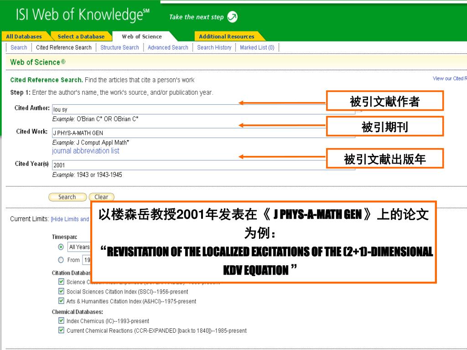Viewport: 467px width, 350px height.
Task: Select the All Years radio button
Action: (x=61, y=247)
